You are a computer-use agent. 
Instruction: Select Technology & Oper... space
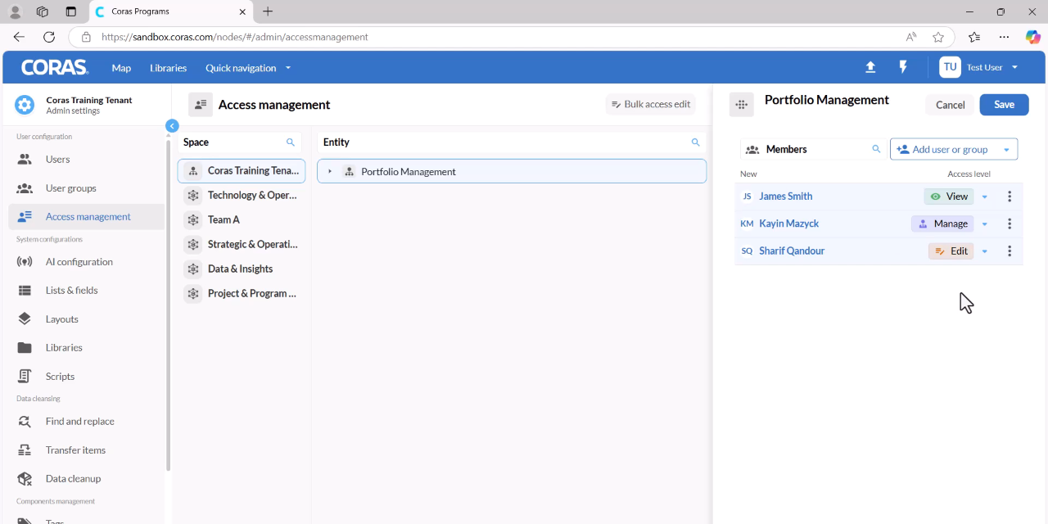(x=242, y=196)
